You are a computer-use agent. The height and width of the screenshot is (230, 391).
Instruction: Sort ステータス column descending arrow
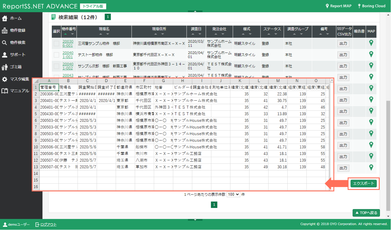click(276, 34)
